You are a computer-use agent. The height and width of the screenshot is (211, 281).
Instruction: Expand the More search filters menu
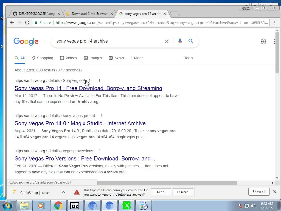(137, 58)
